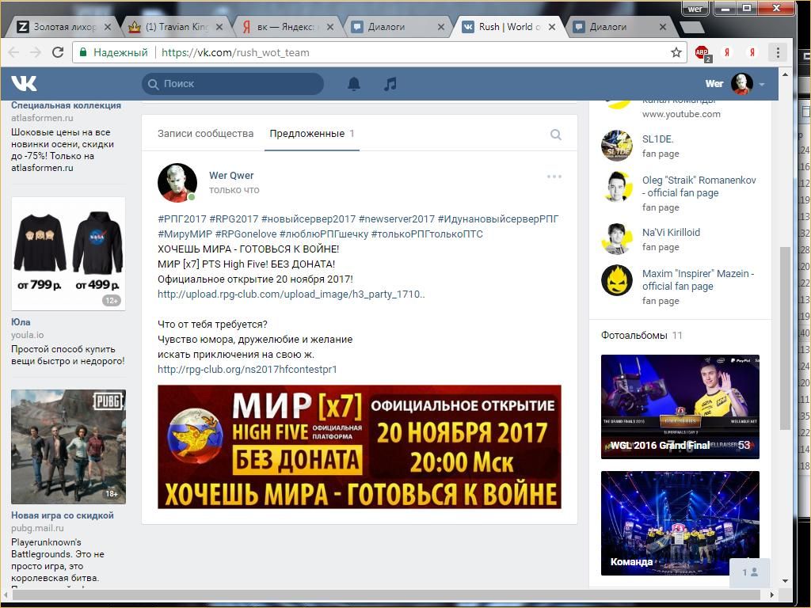Open the Chrome three-dot menu
The height and width of the screenshot is (608, 811).
coord(778,53)
